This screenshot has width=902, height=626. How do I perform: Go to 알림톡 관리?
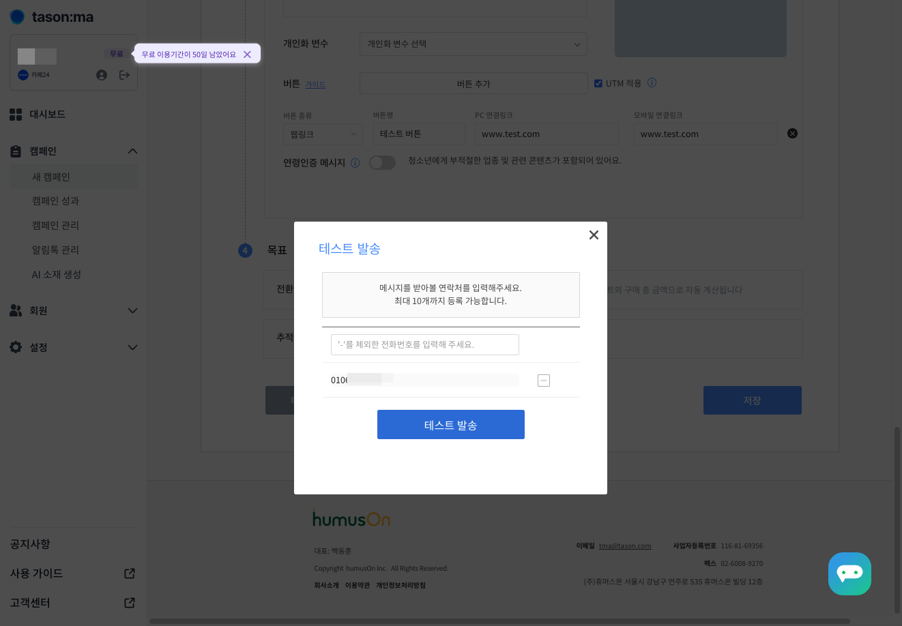pyautogui.click(x=55, y=250)
